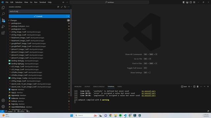Close the terminal panel
The image size is (211, 118).
(x=208, y=87)
